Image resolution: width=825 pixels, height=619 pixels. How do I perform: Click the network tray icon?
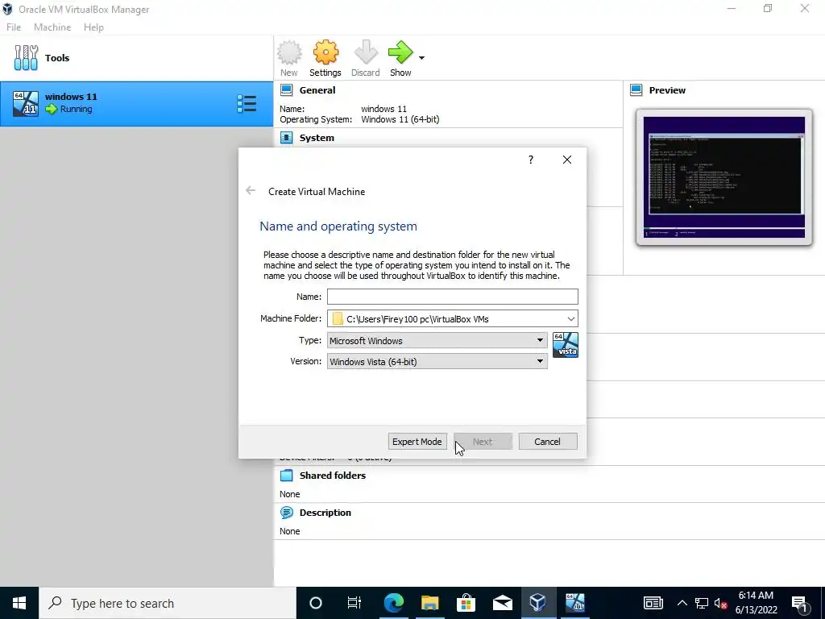[702, 603]
